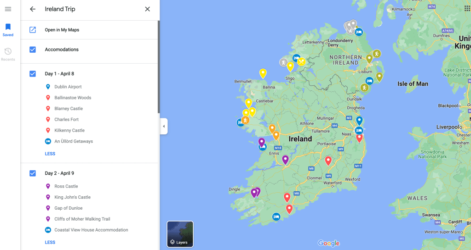
Task: Close the Ireland Trip panel
Action: [x=147, y=9]
